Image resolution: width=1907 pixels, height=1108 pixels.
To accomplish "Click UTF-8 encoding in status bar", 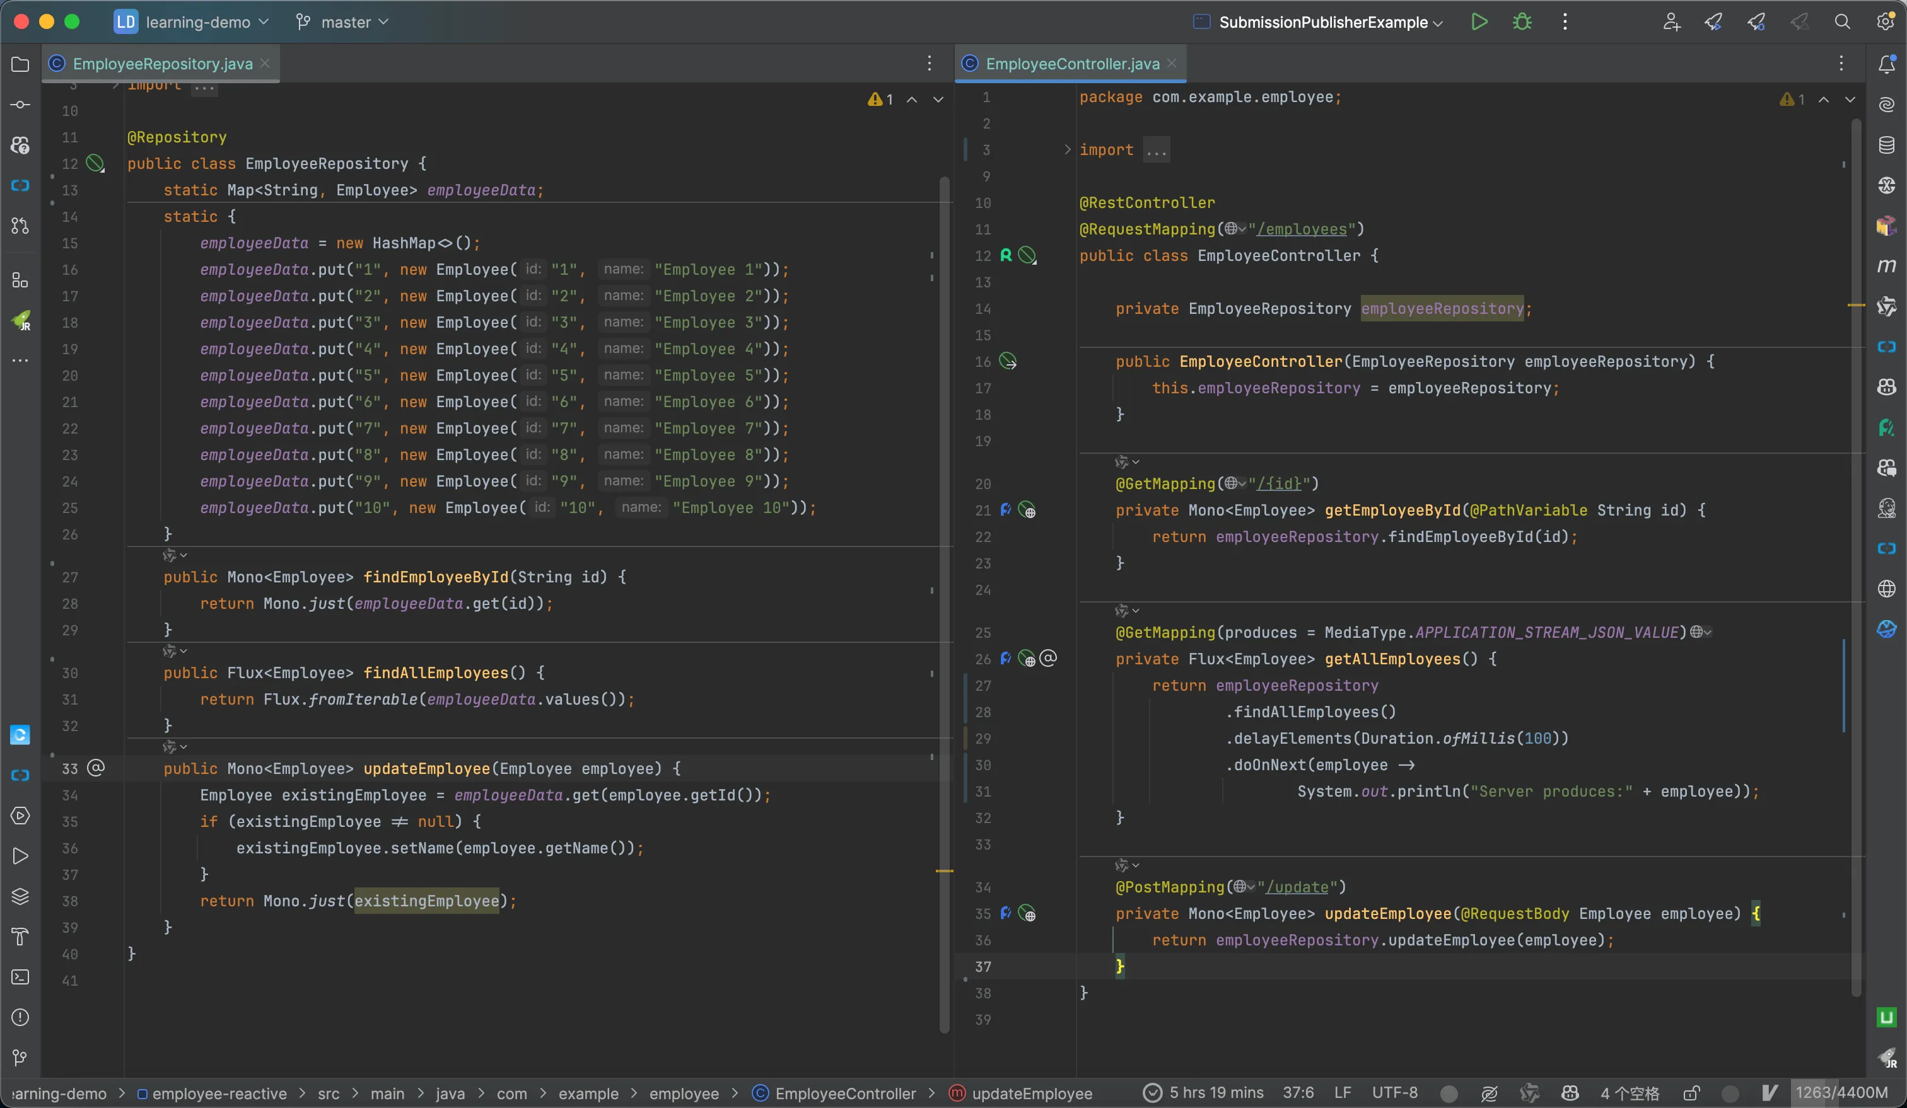I will (1395, 1093).
